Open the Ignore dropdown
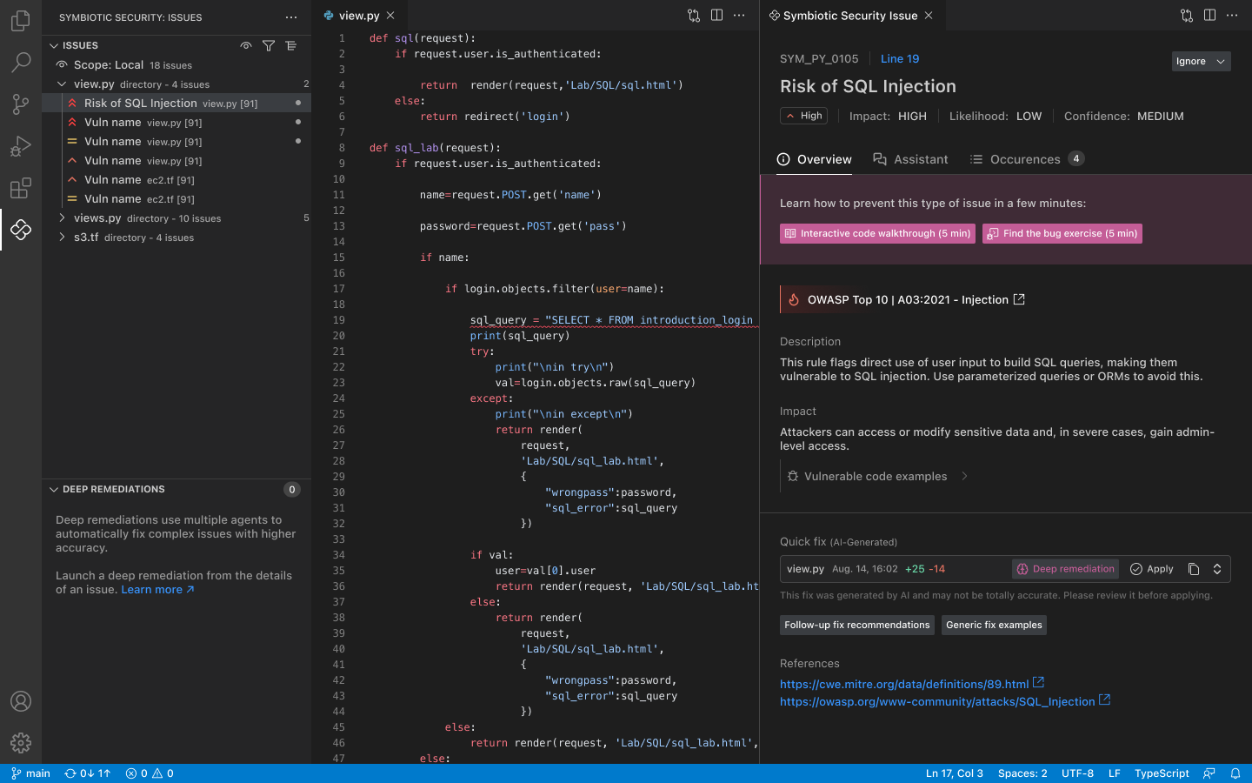This screenshot has height=783, width=1252. tap(1201, 61)
